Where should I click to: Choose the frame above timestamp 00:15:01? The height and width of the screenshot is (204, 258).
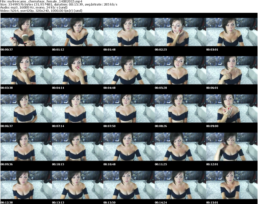pos(232,185)
